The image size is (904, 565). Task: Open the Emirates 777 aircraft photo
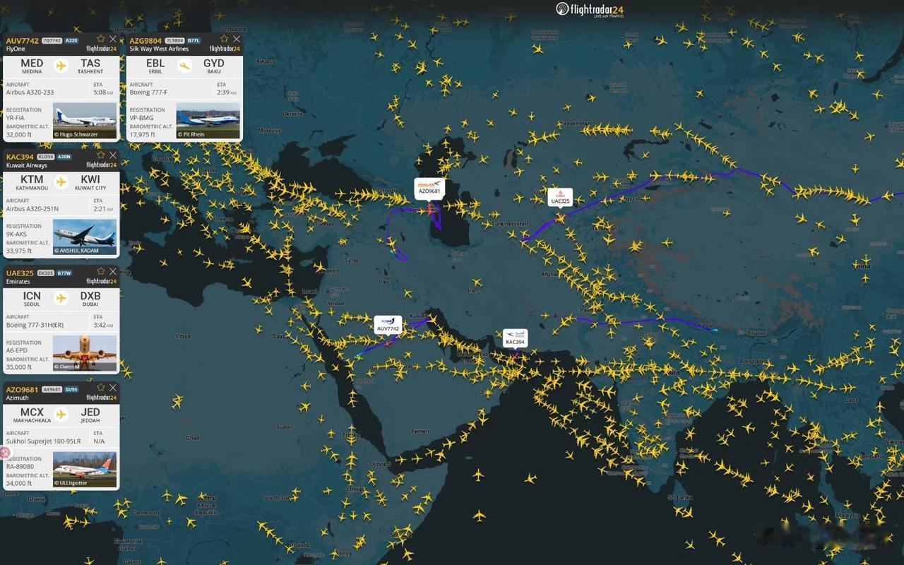(x=85, y=353)
